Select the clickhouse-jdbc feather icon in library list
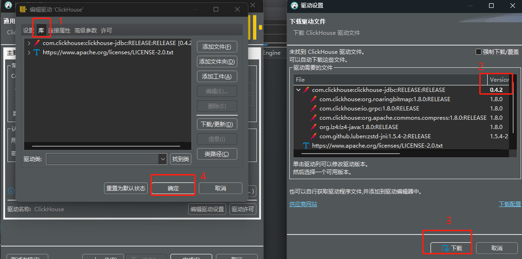The height and width of the screenshot is (259, 522). 37,43
